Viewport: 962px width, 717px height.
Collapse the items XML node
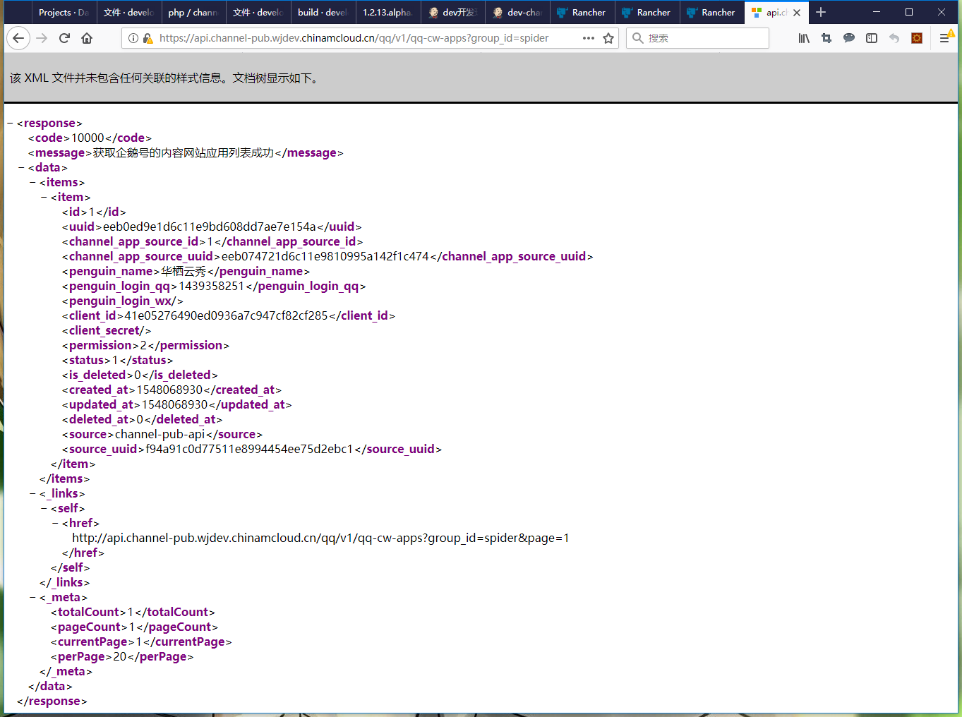pyautogui.click(x=33, y=183)
